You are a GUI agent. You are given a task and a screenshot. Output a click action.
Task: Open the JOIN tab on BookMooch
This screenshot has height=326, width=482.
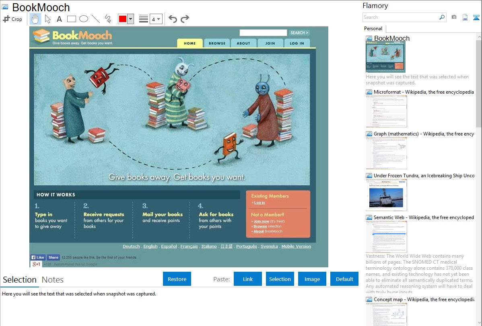pyautogui.click(x=270, y=43)
